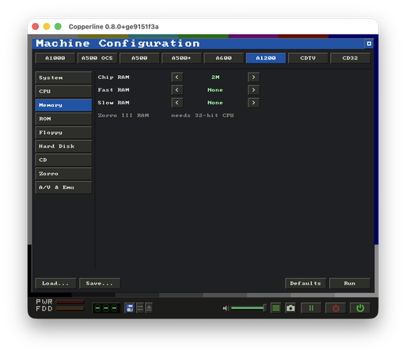This screenshot has width=406, height=355.
Task: Click the Defaults button
Action: [x=305, y=283]
